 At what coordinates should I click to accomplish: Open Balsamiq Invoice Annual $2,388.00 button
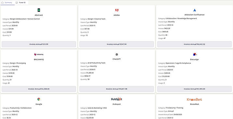pos(39,89)
